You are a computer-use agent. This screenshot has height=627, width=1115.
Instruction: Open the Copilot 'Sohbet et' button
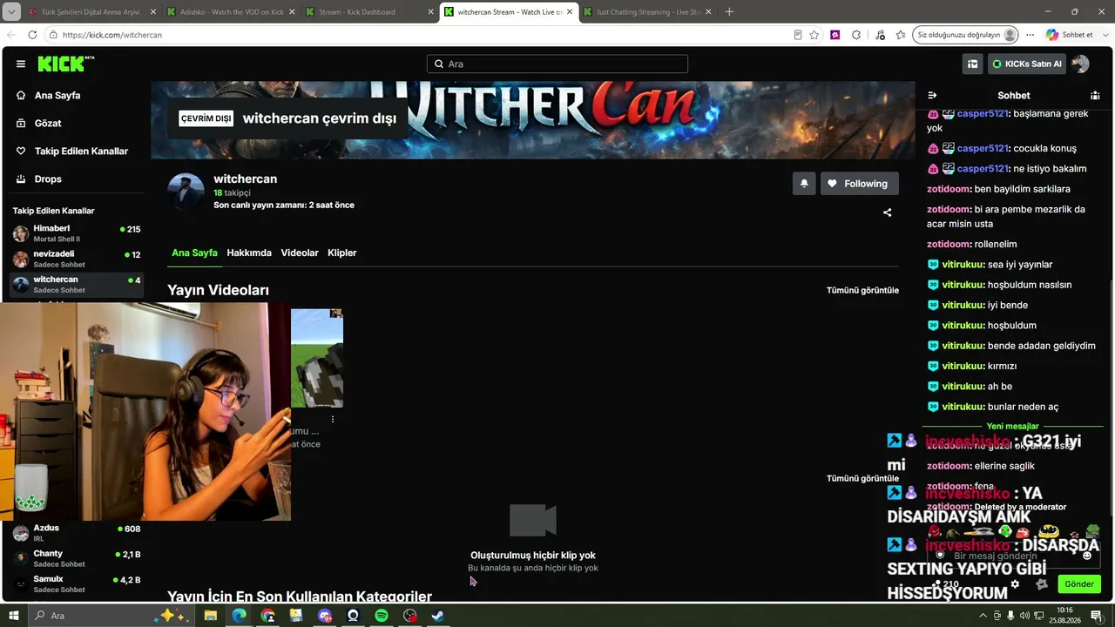[1070, 35]
